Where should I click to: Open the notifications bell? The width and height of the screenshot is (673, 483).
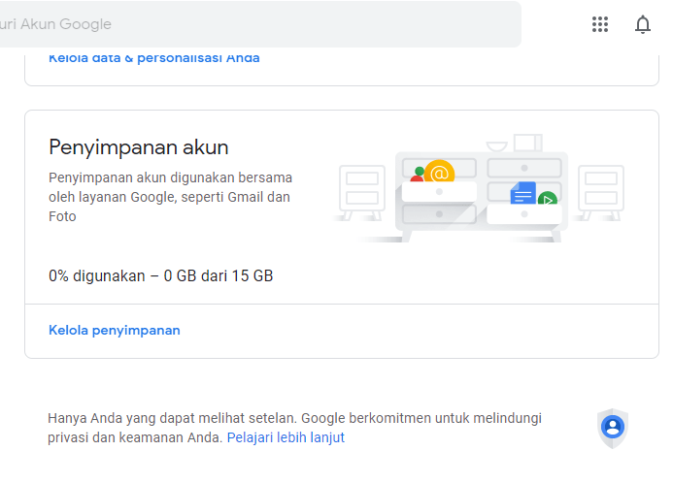pos(642,24)
